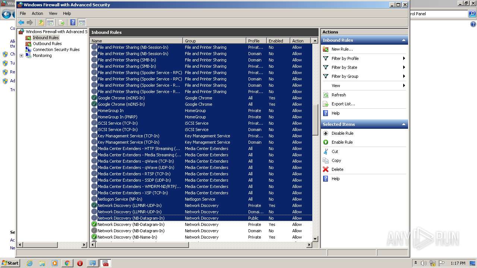This screenshot has height=268, width=477.
Task: Open the Help menu
Action: coord(67,13)
